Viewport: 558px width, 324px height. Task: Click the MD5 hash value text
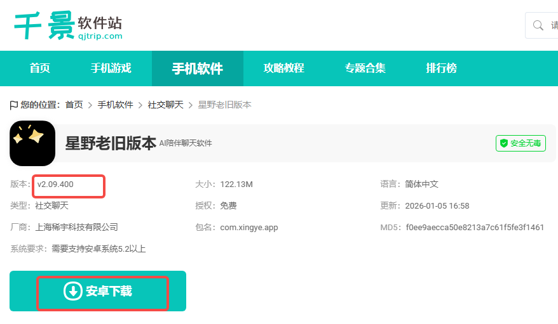[475, 227]
